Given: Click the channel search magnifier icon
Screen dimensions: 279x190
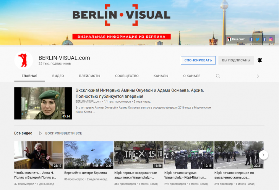Looking at the screenshot, I should tap(218, 76).
